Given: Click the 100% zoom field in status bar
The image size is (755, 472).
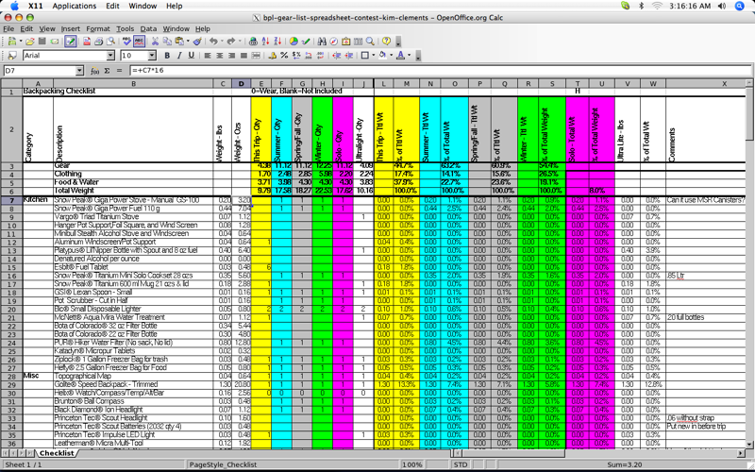Looking at the screenshot, I should (x=412, y=464).
